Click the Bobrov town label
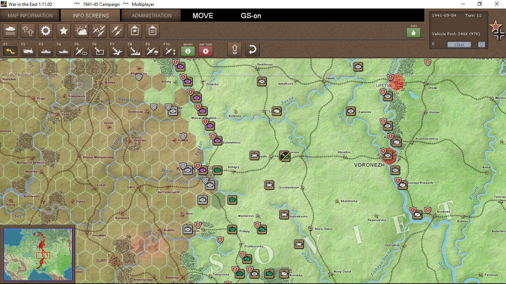The height and width of the screenshot is (284, 506). click(x=463, y=221)
